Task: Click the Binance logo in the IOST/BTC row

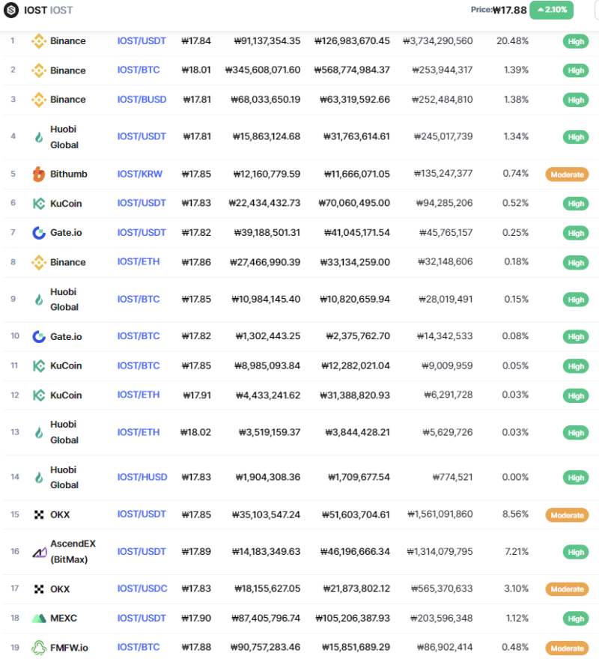Action: coord(39,70)
